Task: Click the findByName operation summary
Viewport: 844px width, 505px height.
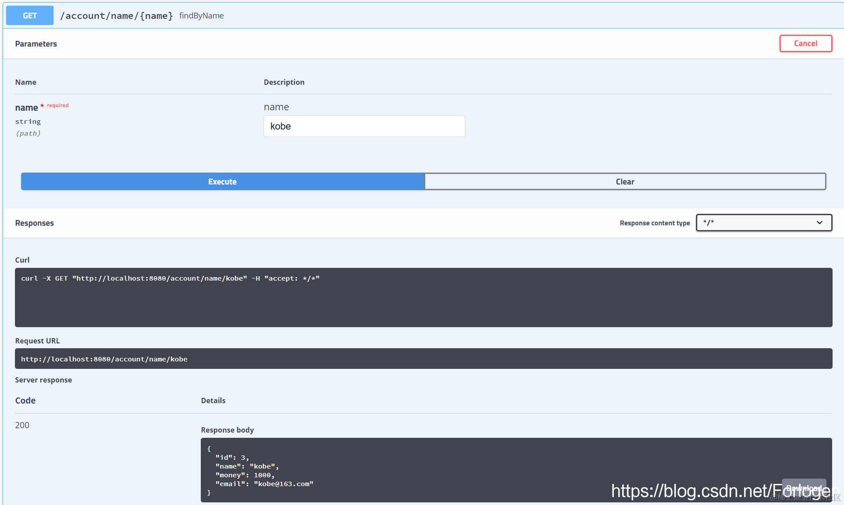Action: click(x=202, y=16)
